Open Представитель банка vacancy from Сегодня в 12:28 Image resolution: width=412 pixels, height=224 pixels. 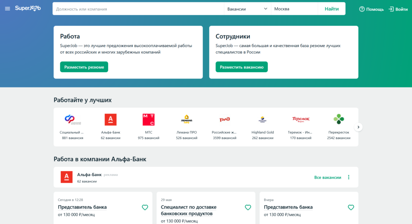pos(82,207)
